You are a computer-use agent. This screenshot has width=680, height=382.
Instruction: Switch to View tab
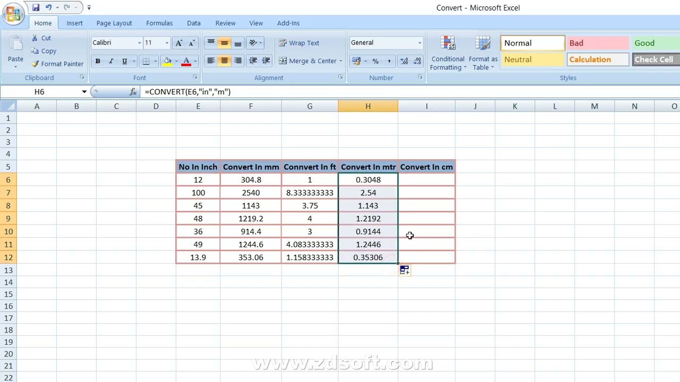point(256,23)
